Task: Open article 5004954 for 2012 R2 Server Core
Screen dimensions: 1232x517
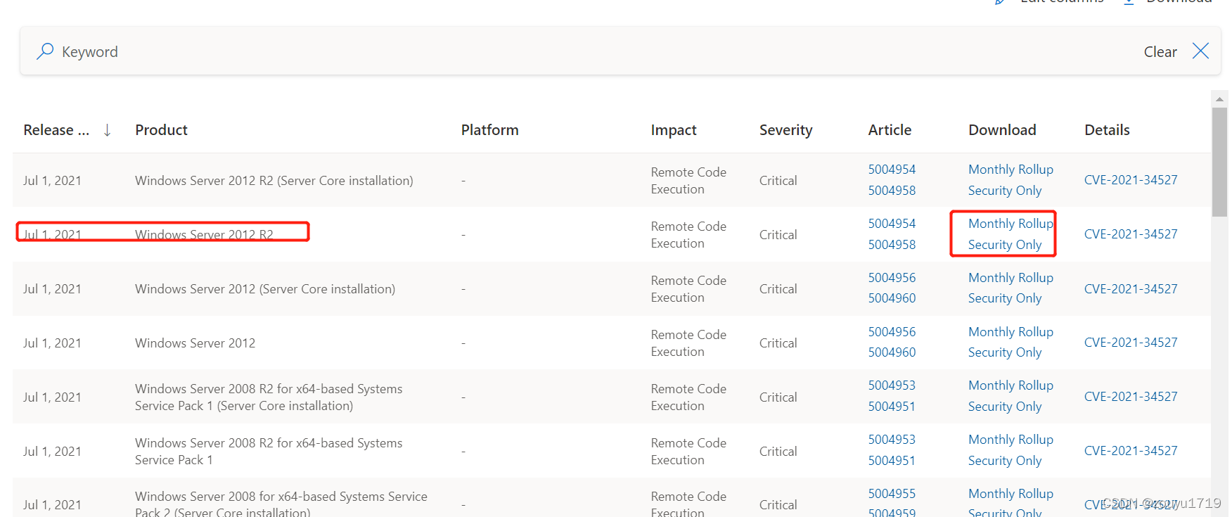Action: 892,170
